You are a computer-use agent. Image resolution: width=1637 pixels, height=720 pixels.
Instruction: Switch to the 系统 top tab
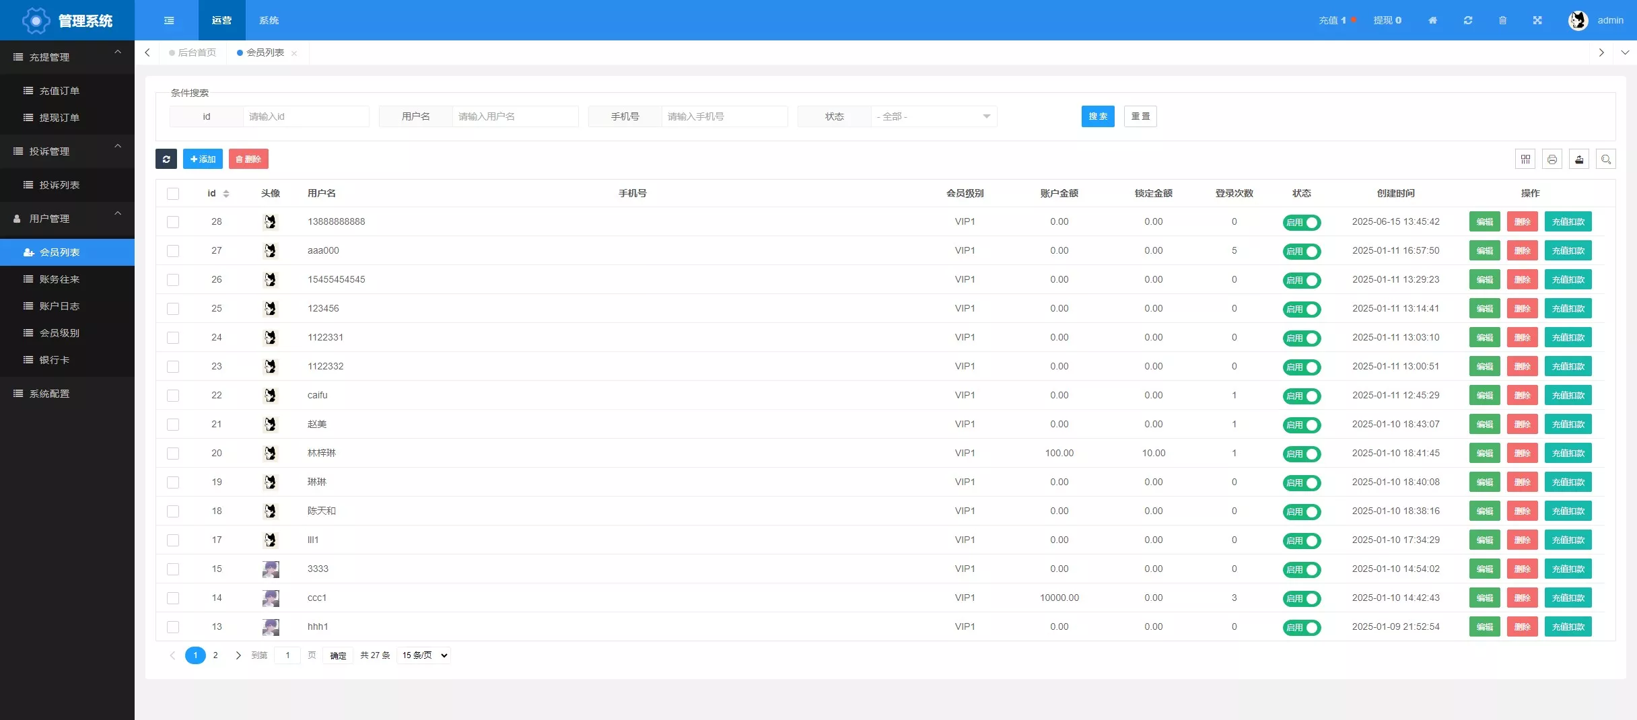click(269, 20)
